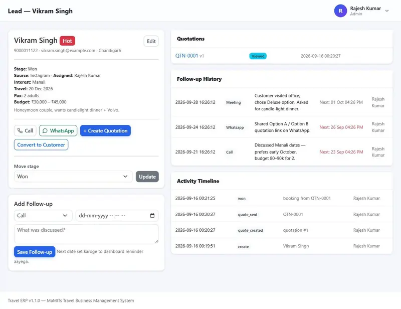The image size is (401, 309).
Task: Click the 'create' activity entry
Action: point(243,247)
